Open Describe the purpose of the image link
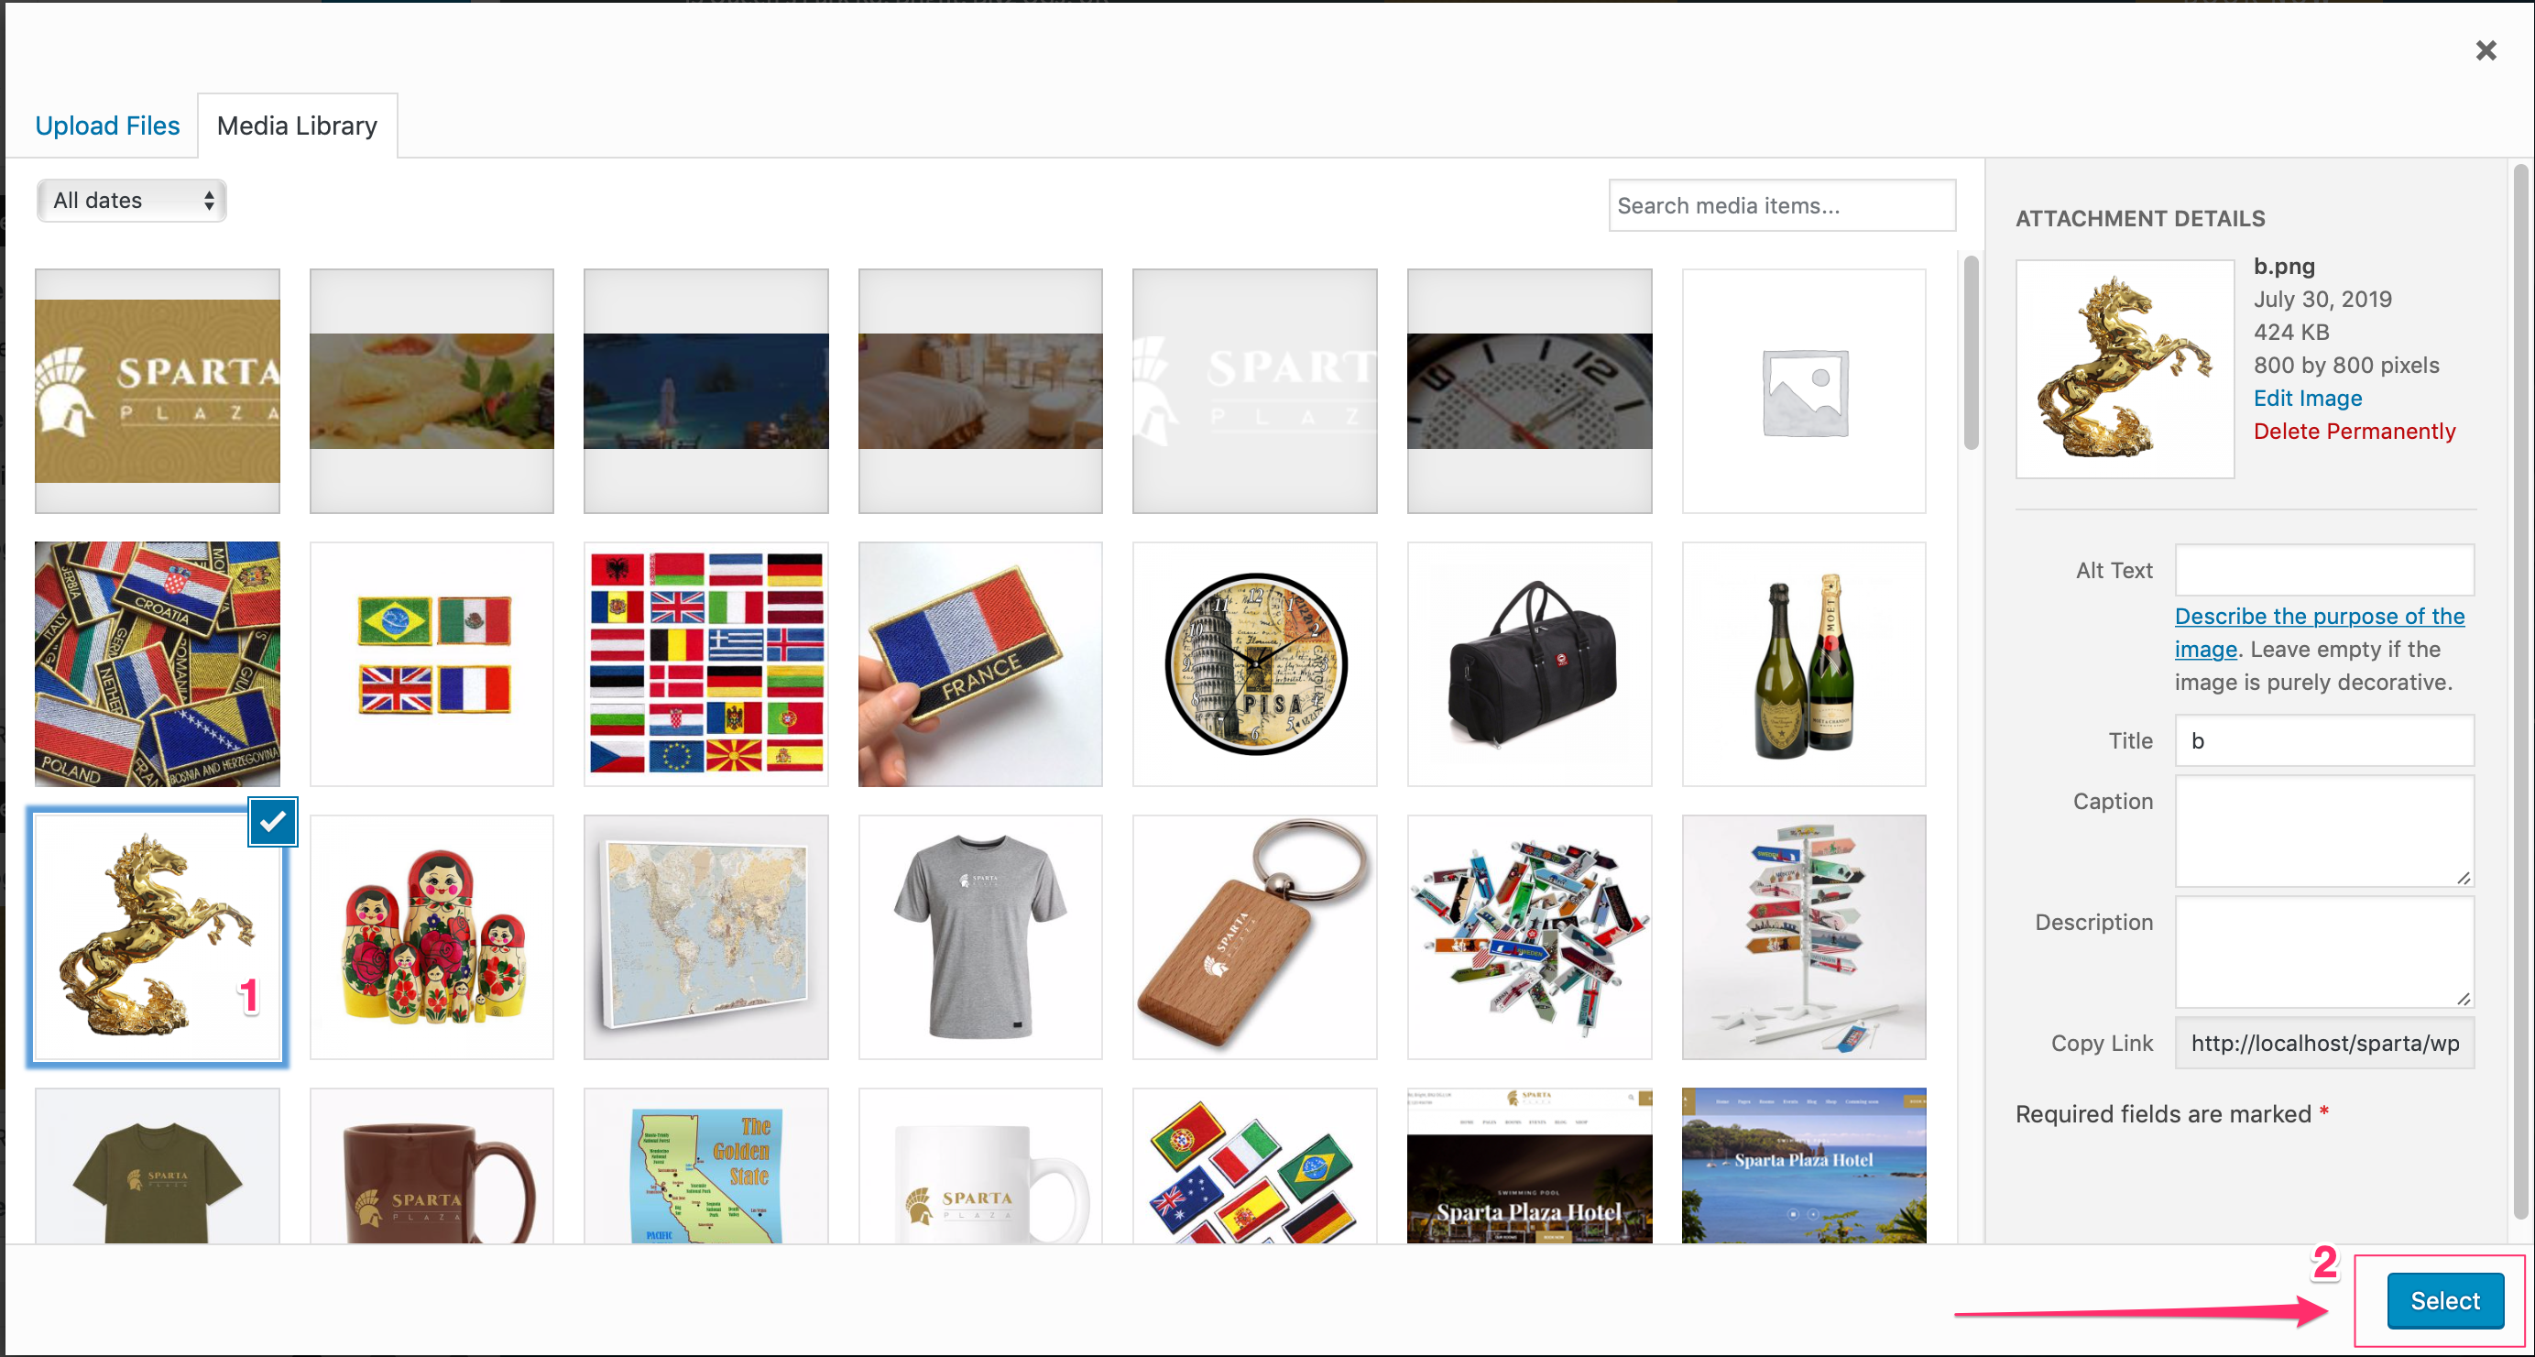 [2319, 617]
